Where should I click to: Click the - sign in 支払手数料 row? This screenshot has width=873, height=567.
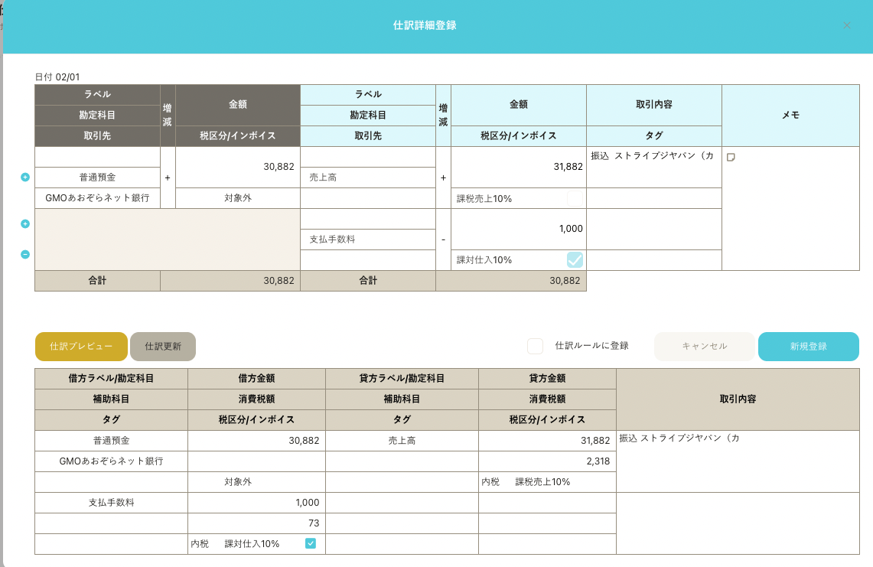443,240
